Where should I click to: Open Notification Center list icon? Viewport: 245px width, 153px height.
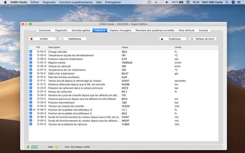click(239, 2)
